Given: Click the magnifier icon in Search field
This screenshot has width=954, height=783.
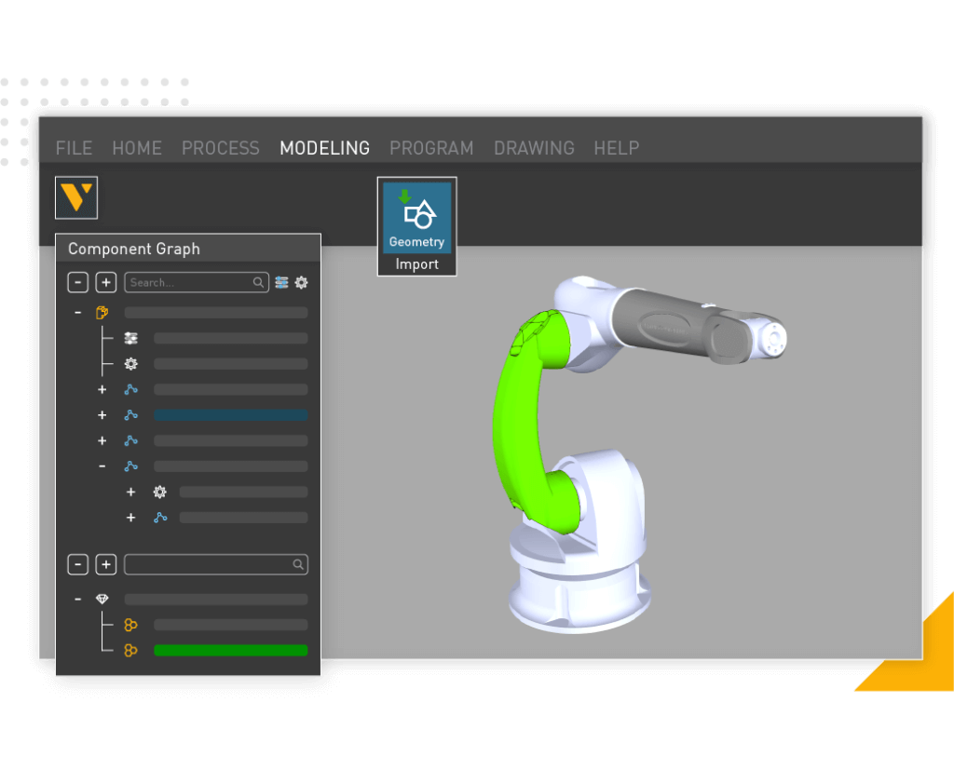Looking at the screenshot, I should pyautogui.click(x=258, y=283).
